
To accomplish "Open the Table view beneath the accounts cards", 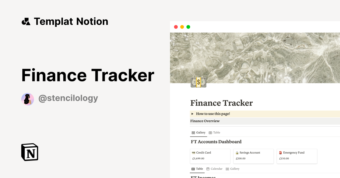I will click(x=197, y=169).
